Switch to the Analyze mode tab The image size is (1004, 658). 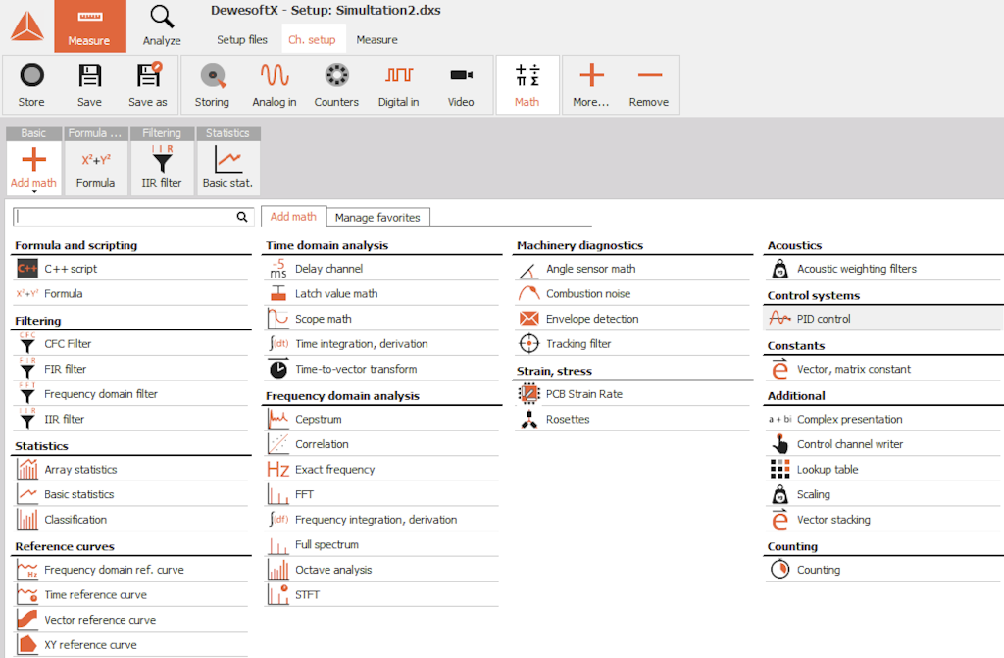[x=162, y=26]
